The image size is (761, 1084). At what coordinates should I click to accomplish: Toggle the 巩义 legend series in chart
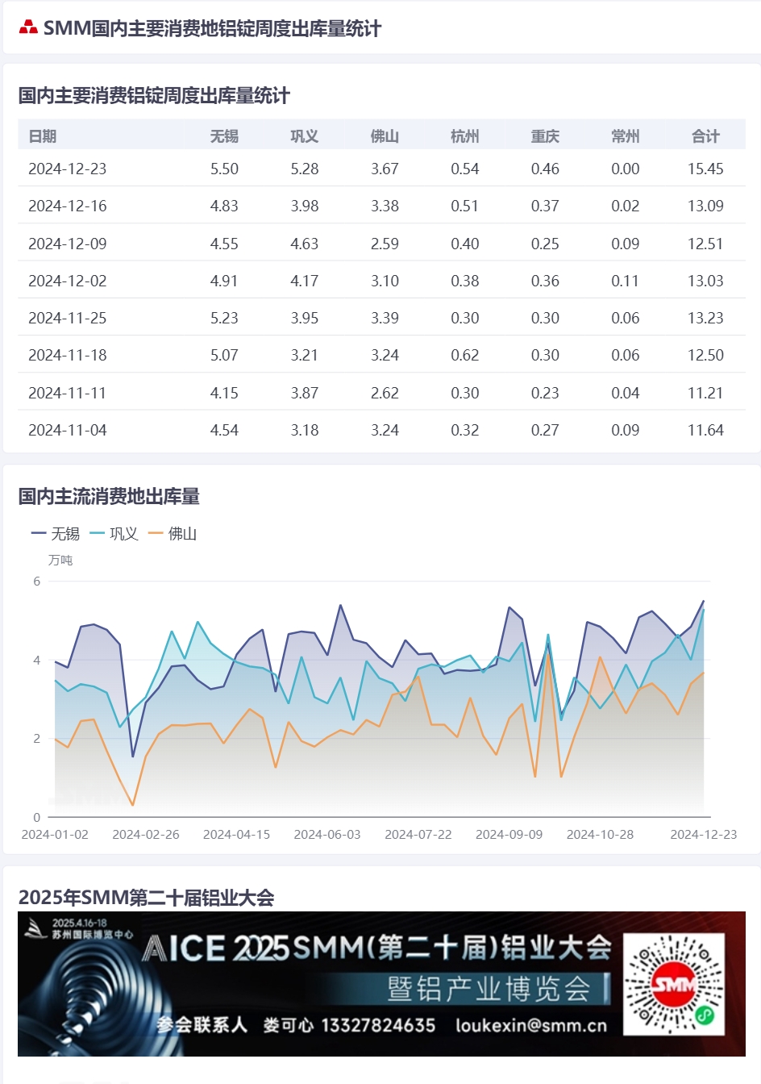tap(114, 534)
